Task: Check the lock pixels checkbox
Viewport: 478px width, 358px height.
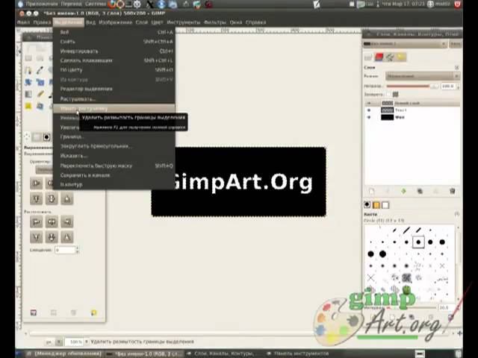Action: pyautogui.click(x=388, y=95)
